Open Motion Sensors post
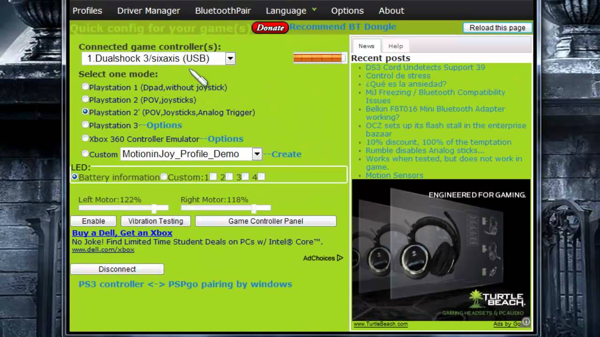Viewport: 600px width, 337px height. point(394,176)
